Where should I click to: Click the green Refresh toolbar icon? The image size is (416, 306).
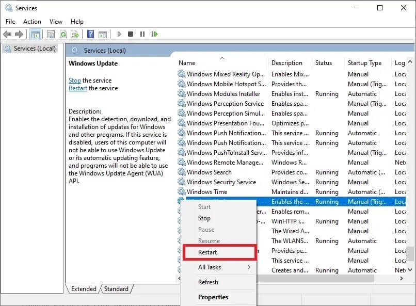pos(63,34)
